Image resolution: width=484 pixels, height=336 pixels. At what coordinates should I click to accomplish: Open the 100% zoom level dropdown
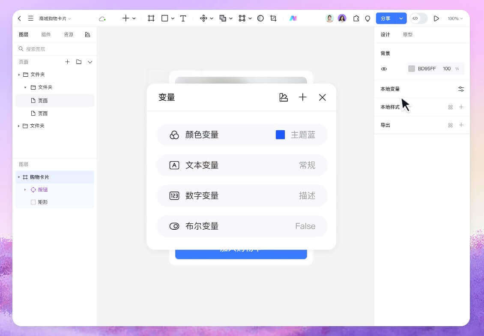[455, 18]
